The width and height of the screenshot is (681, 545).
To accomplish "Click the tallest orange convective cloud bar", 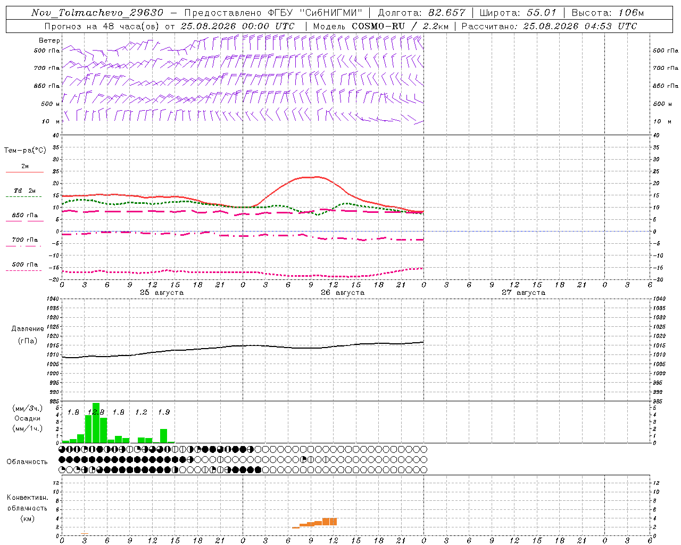I will [x=329, y=522].
